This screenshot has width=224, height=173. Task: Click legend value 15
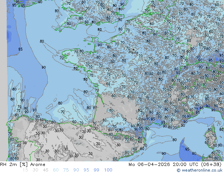click(25, 170)
